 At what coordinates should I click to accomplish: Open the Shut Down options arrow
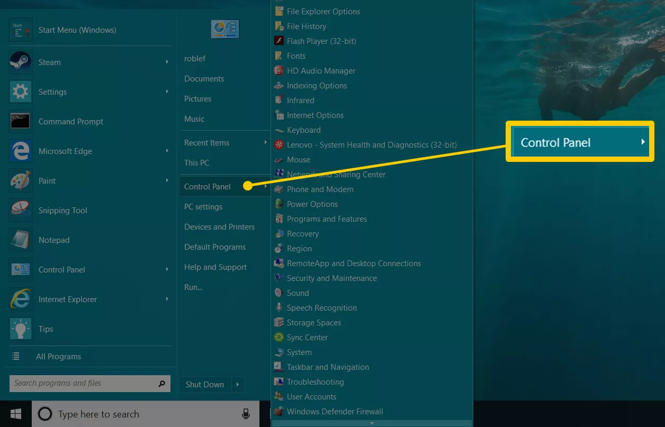(x=237, y=385)
